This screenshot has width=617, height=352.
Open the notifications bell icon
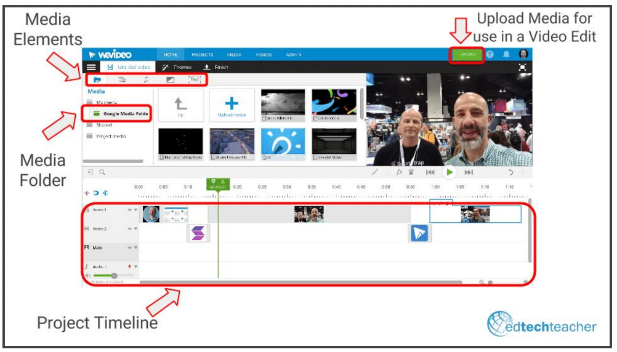coord(506,54)
